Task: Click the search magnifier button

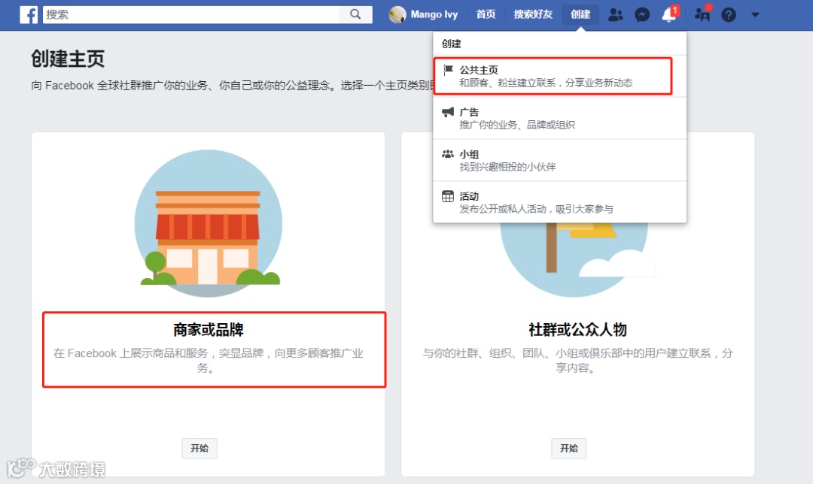Action: click(355, 14)
